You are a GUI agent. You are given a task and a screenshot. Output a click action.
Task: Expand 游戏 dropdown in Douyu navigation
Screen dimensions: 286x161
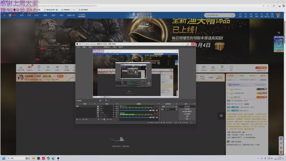click(54, 15)
